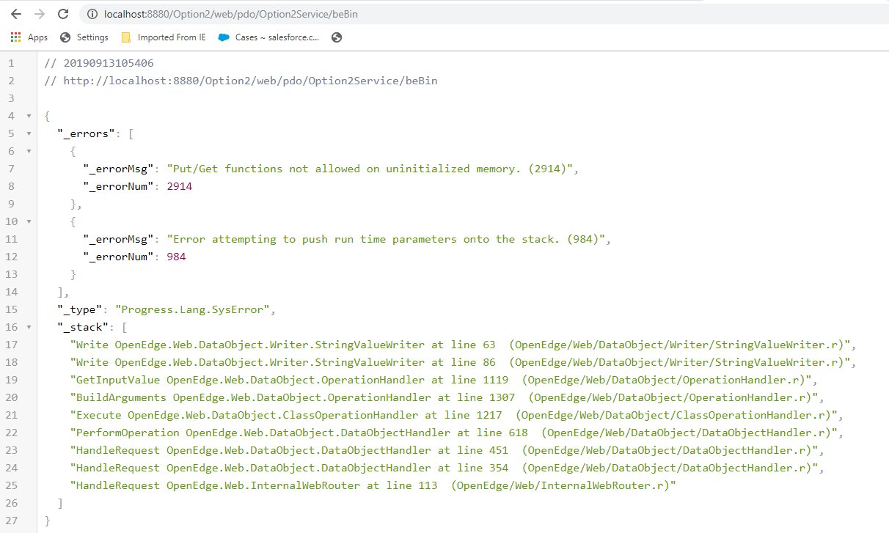View site information icon in address bar
Viewport: 889px width, 533px height.
(92, 14)
